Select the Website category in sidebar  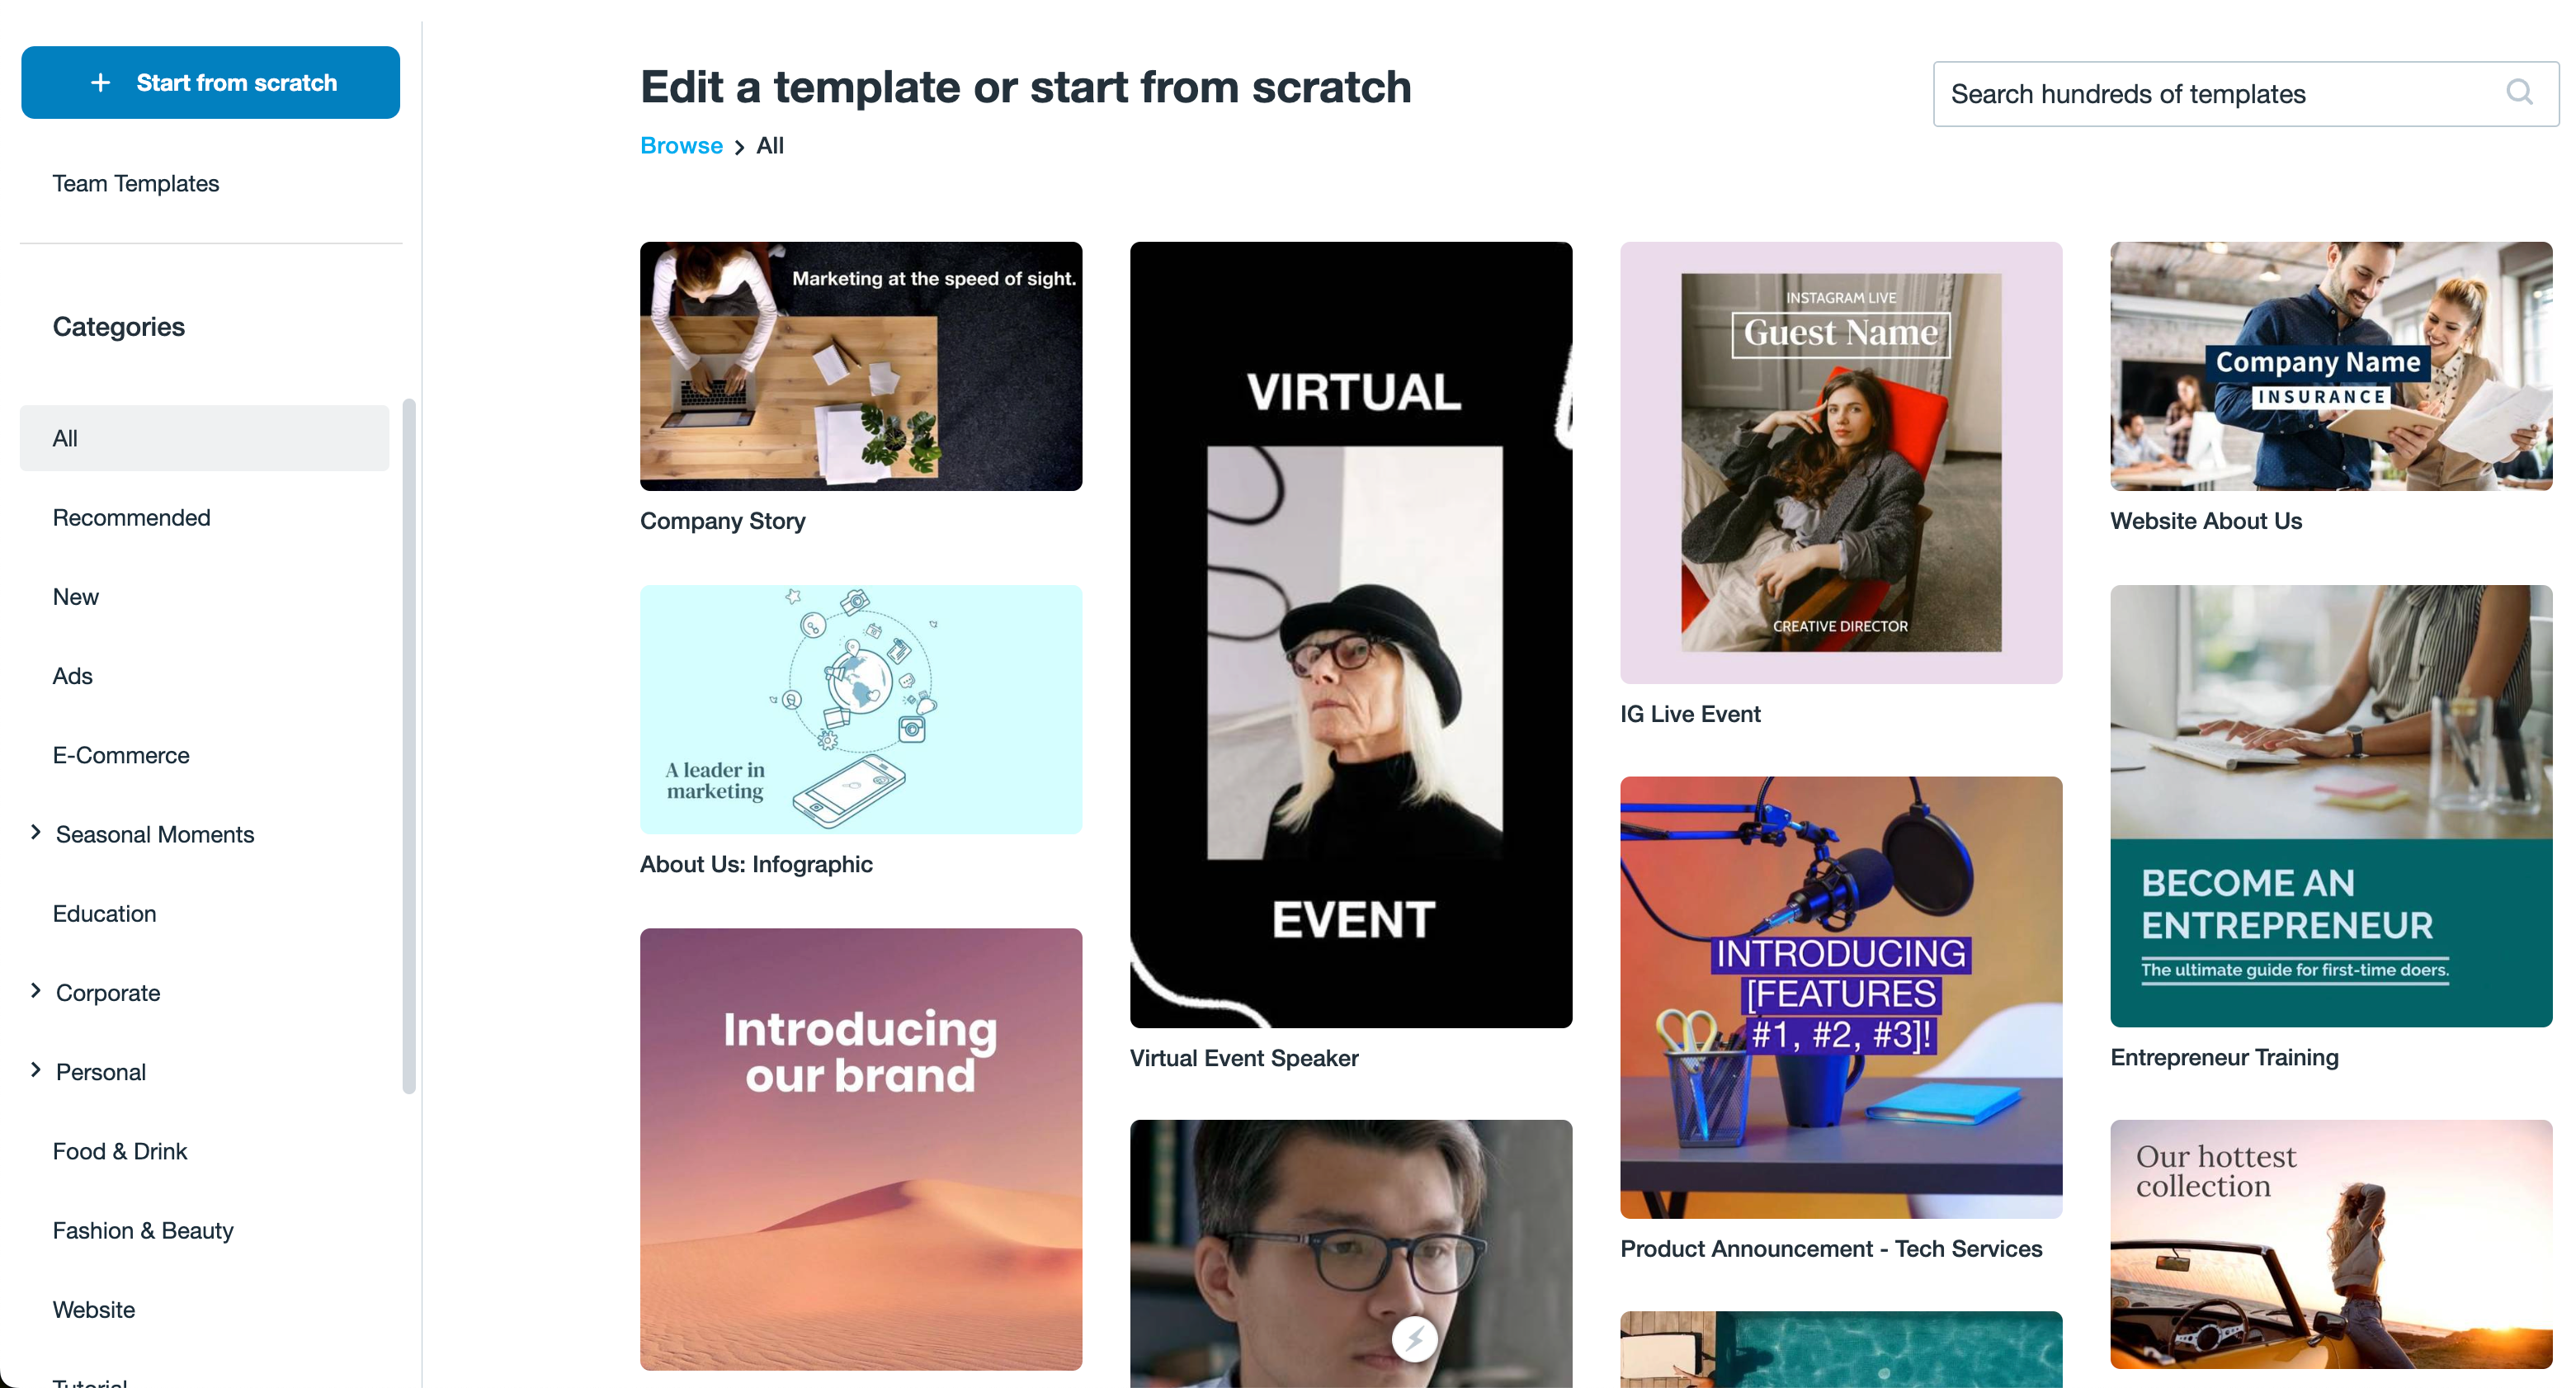[94, 1310]
